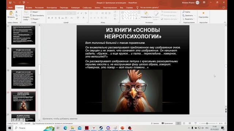
Task: Click fit slide to window icon
Action: coord(225,123)
